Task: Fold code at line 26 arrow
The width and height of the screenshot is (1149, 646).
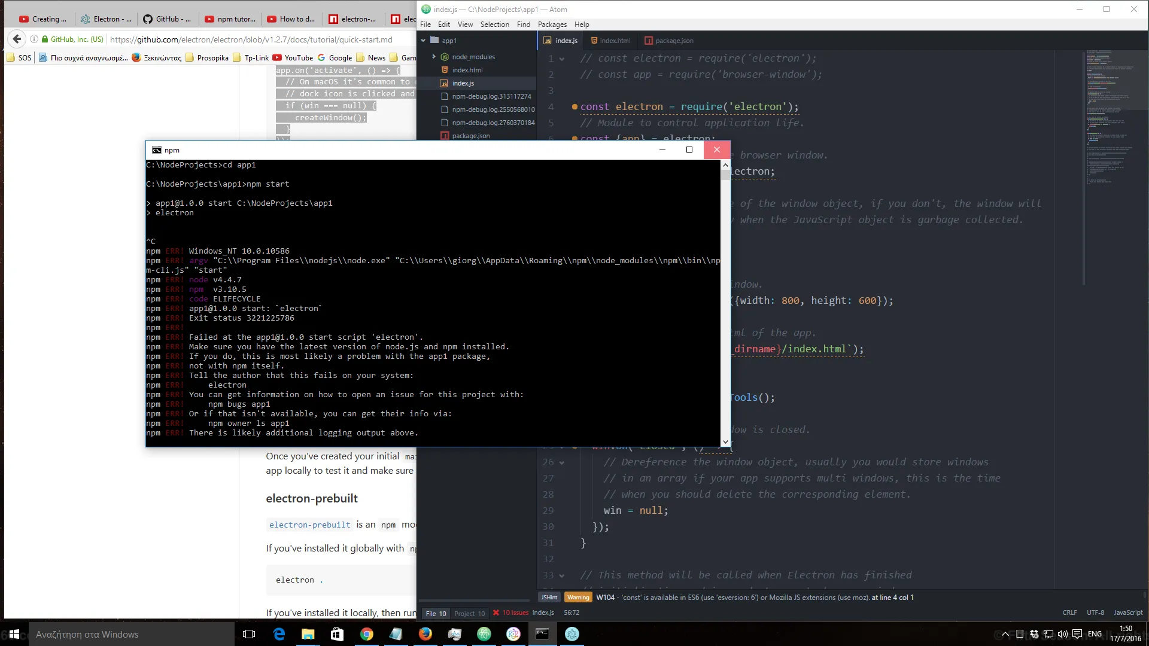Action: click(x=562, y=462)
